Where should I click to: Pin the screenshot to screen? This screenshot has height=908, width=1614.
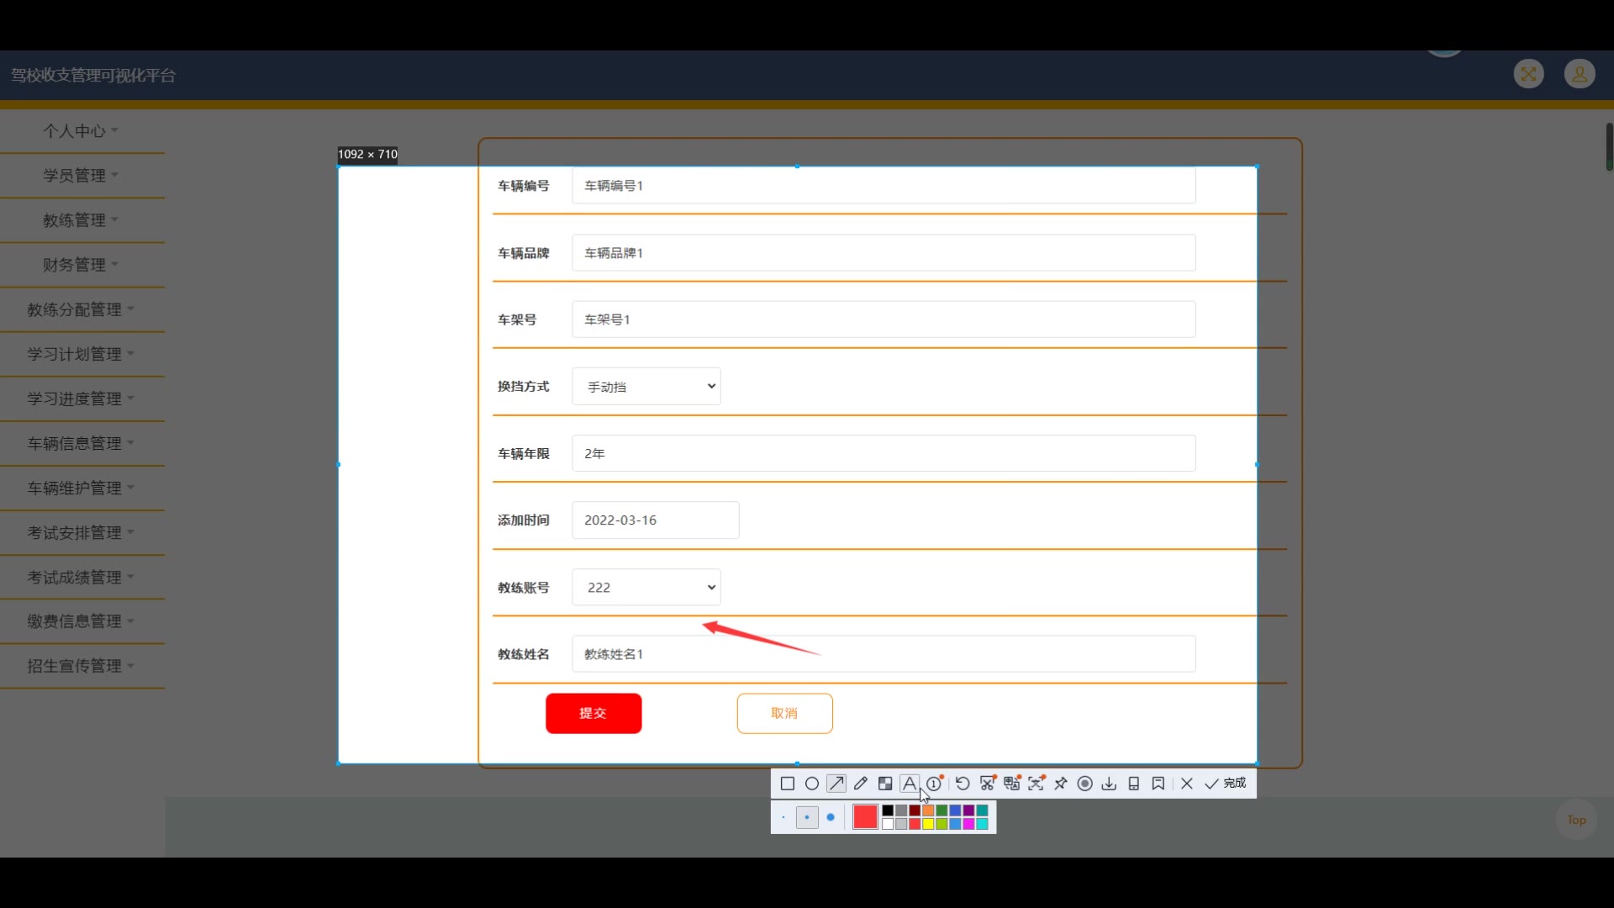[x=1061, y=784]
